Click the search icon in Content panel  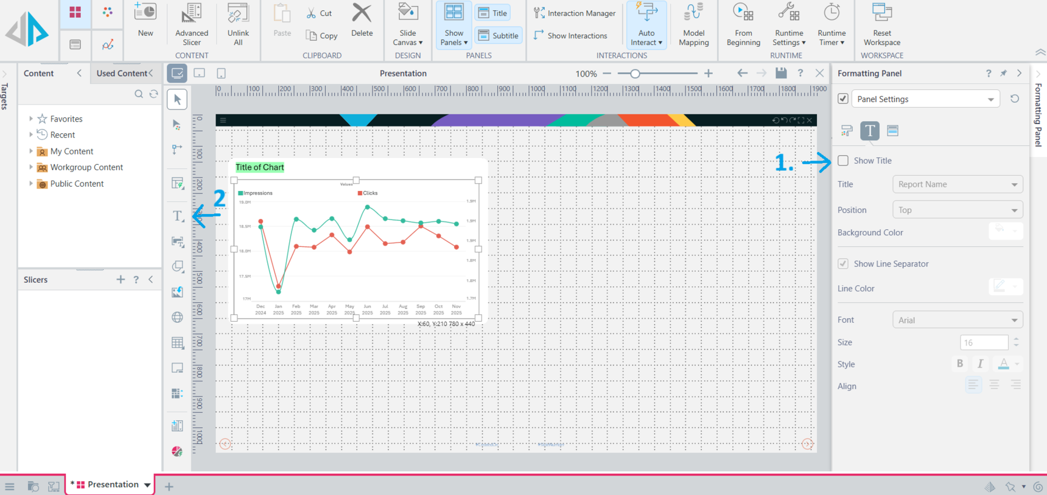coord(139,94)
